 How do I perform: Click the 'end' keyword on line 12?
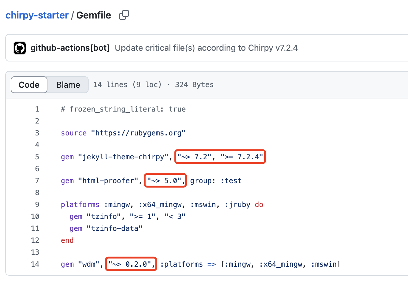coord(67,240)
